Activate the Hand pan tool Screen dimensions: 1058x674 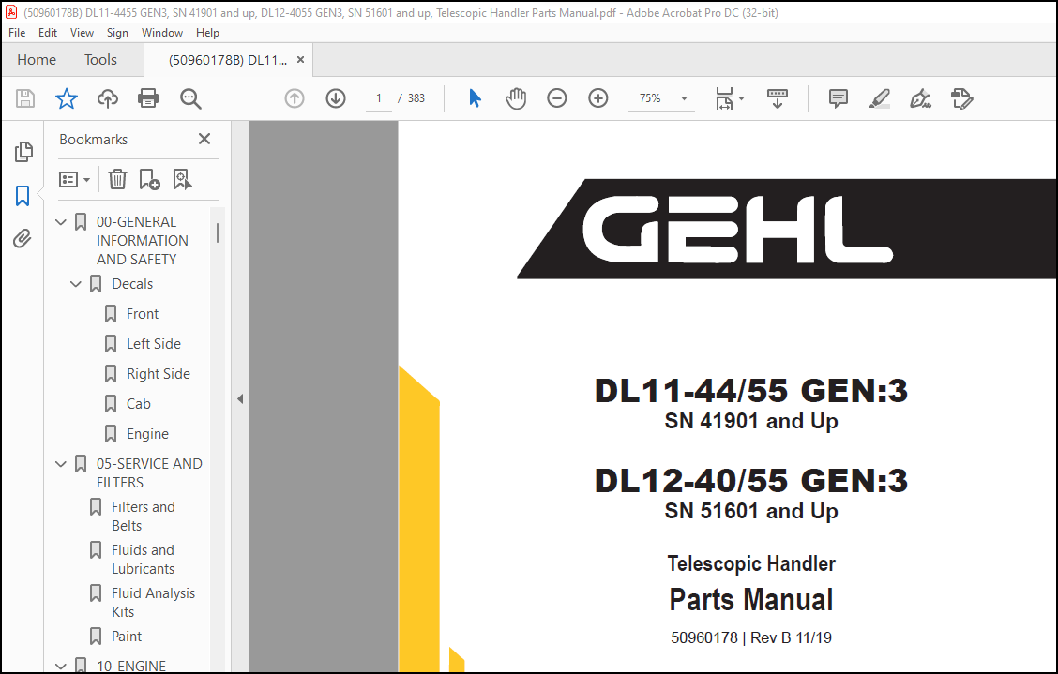[x=516, y=98]
